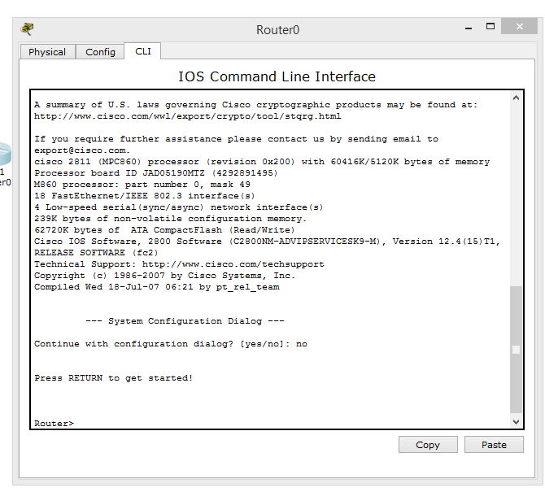545x492 pixels.
Task: Click 'Continue with configuration dialog?' line
Action: point(171,344)
